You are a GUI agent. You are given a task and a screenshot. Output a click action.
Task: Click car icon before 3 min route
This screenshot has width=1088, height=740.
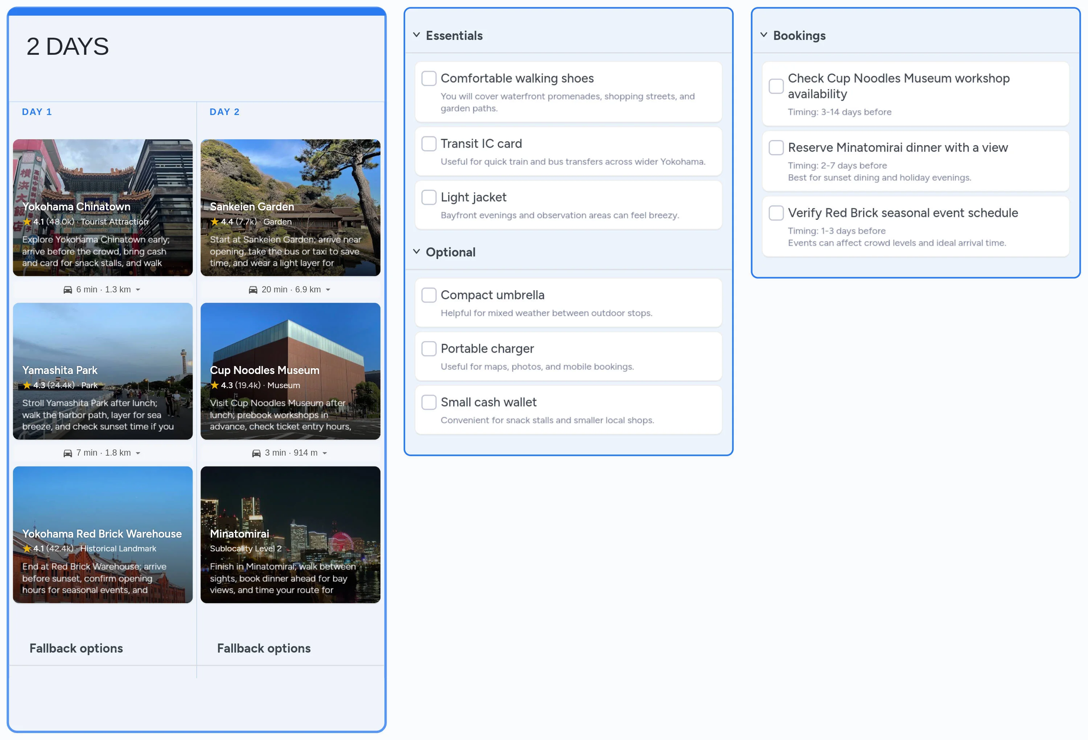[256, 453]
